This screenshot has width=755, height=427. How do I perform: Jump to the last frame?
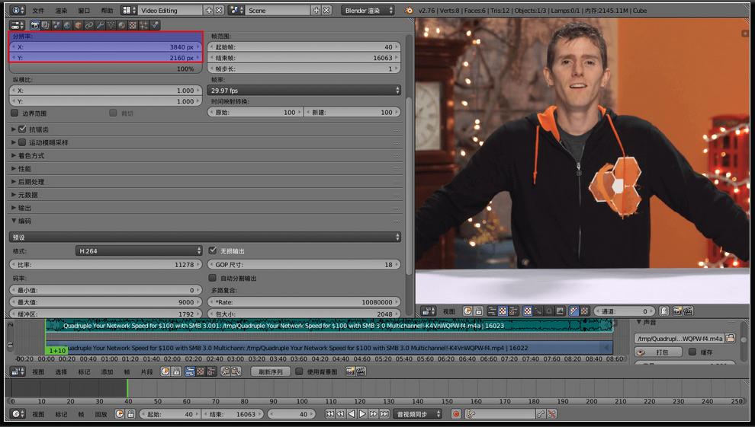pyautogui.click(x=384, y=413)
